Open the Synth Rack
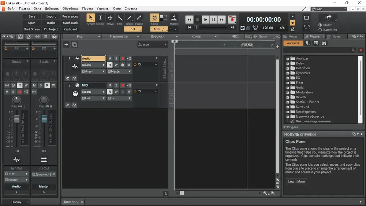Viewport: 366px width, 206px height. [x=70, y=23]
